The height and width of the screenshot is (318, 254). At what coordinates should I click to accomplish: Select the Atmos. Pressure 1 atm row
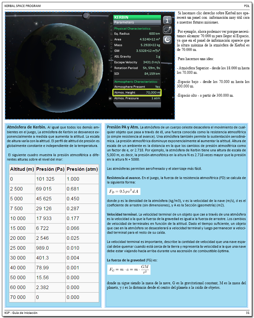(x=137, y=98)
